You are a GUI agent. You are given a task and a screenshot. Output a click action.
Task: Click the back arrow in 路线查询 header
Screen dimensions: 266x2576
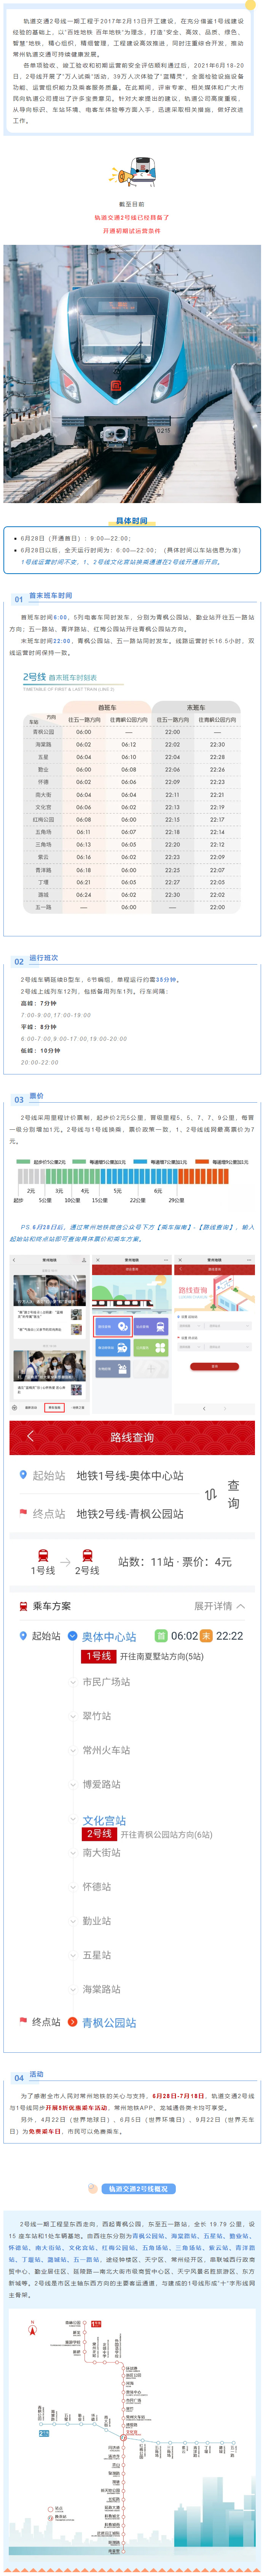click(30, 1436)
